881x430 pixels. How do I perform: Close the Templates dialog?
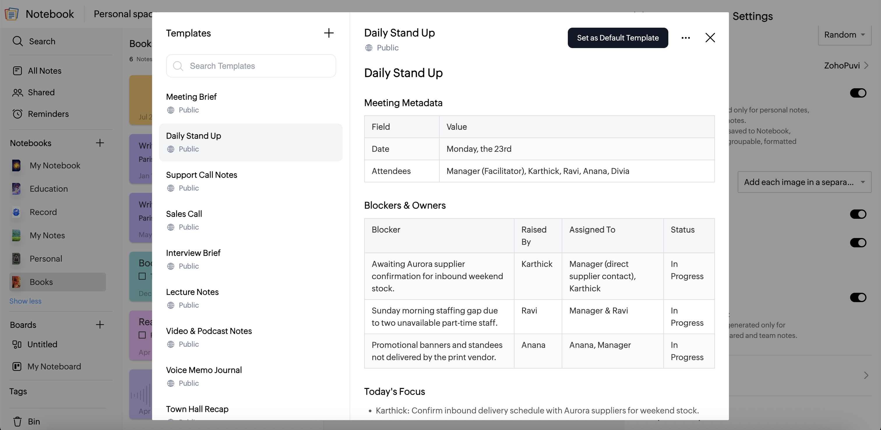click(x=710, y=38)
